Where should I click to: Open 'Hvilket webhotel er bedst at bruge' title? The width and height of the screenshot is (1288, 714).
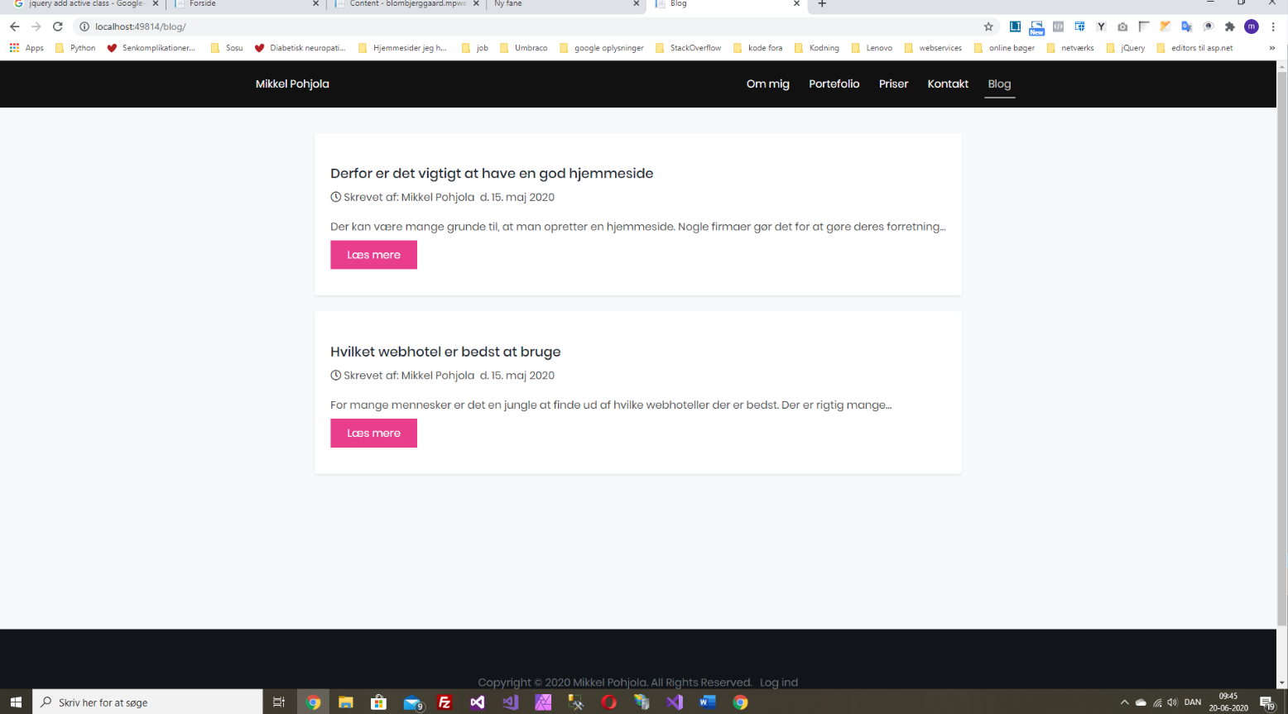[445, 352]
